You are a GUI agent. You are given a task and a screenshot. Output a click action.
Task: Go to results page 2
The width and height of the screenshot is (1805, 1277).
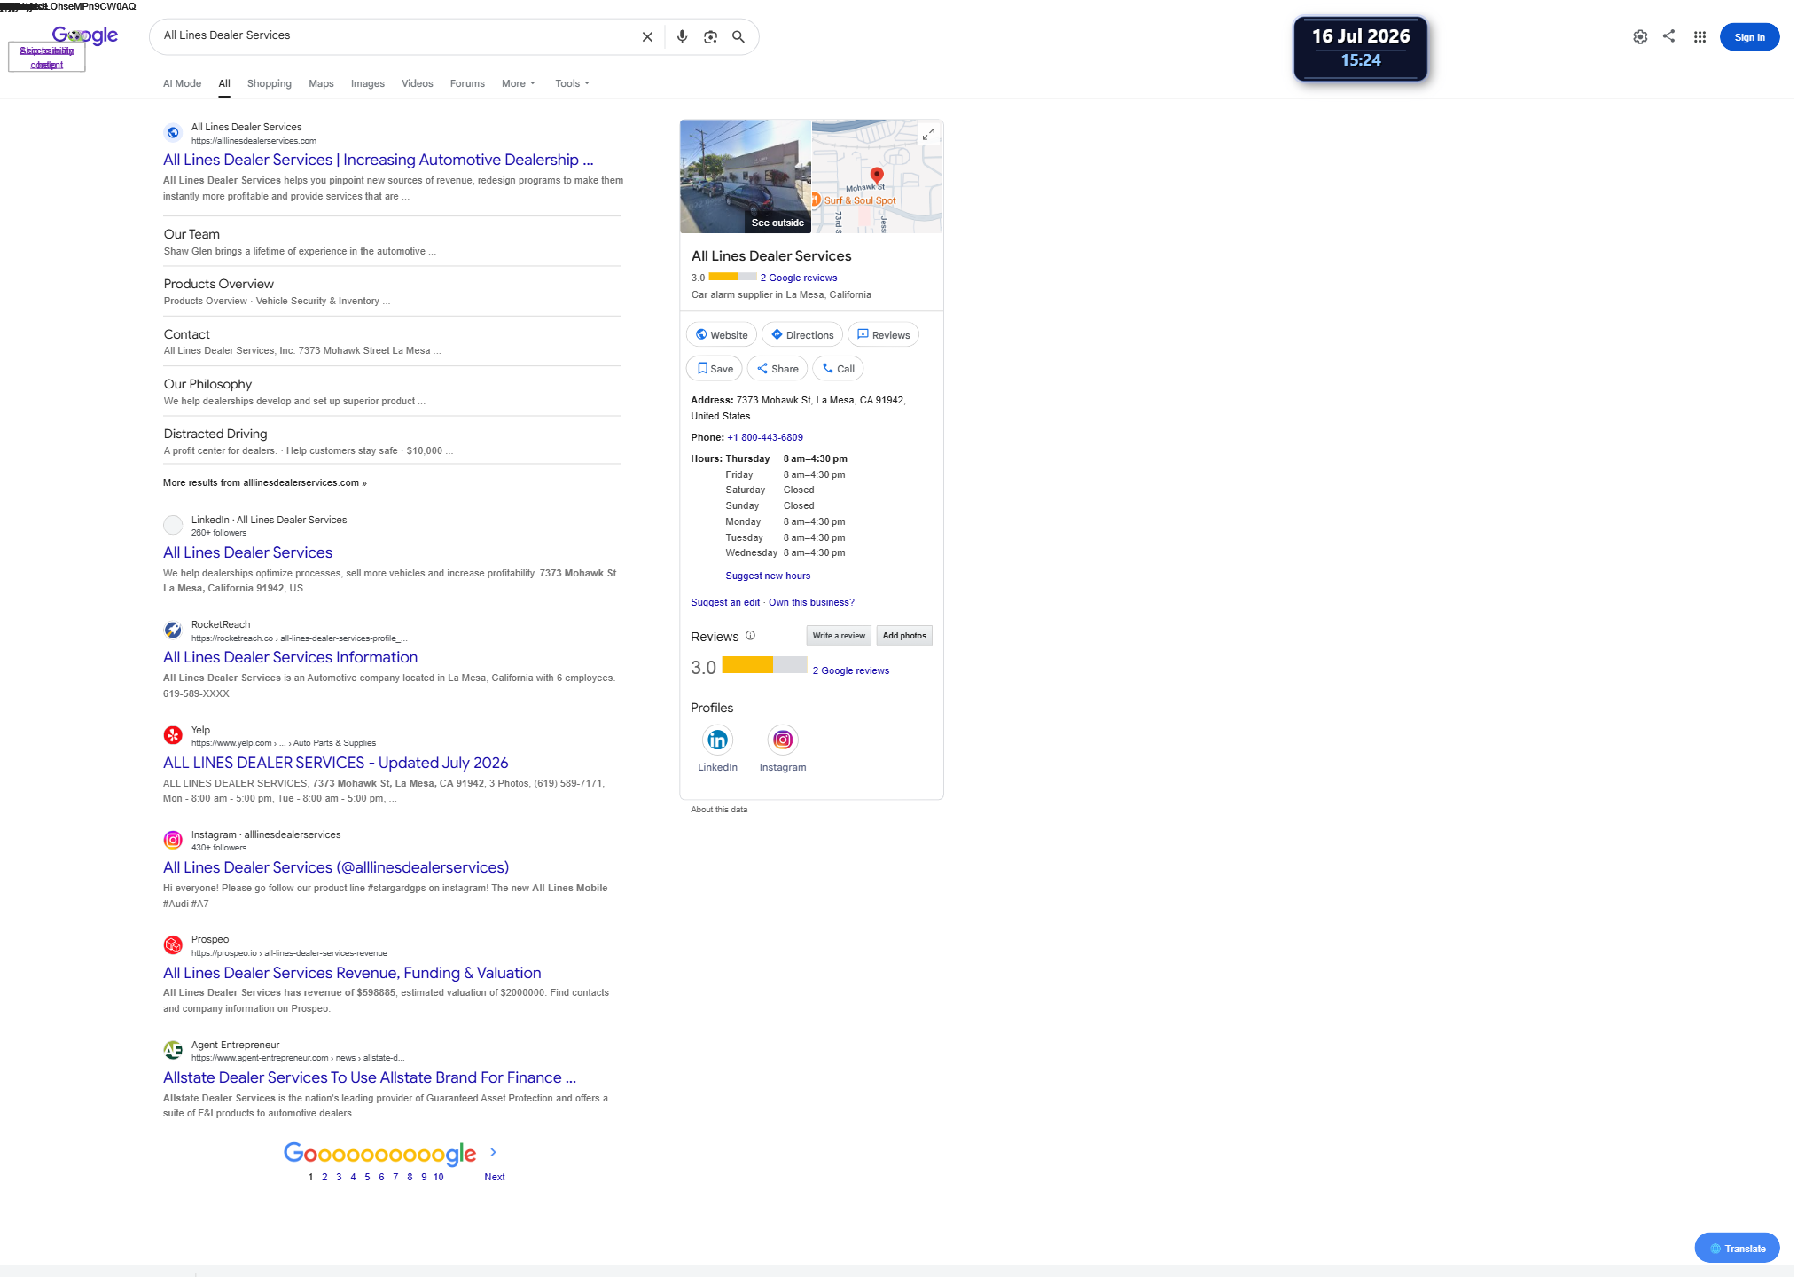pyautogui.click(x=324, y=1177)
